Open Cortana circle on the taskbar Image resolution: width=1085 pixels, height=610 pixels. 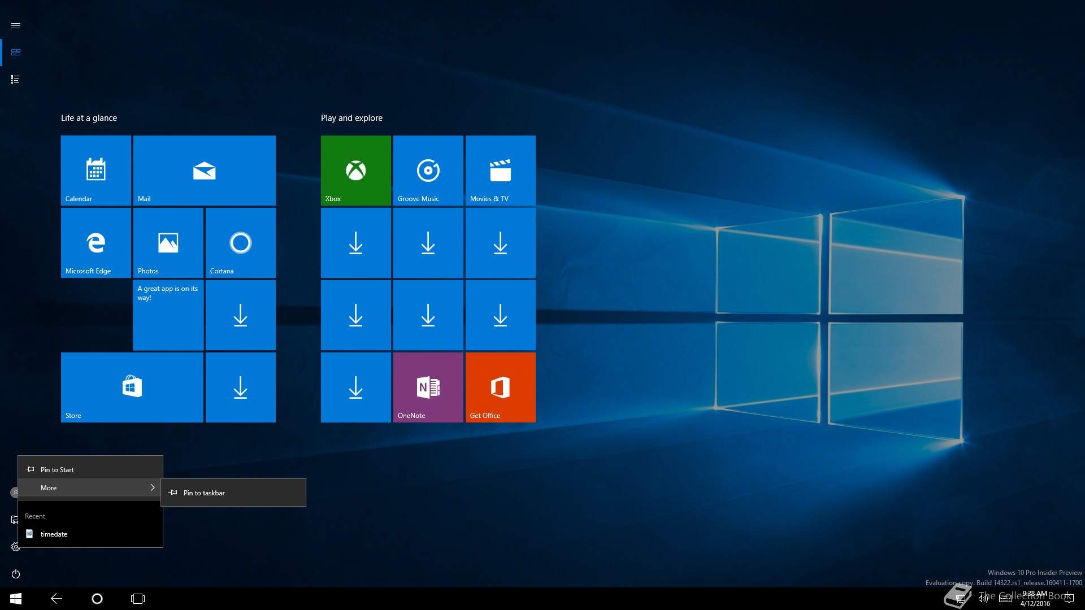click(97, 599)
